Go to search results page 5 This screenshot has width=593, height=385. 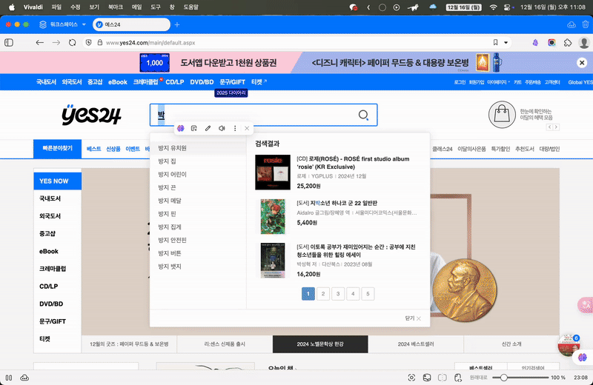pyautogui.click(x=368, y=294)
